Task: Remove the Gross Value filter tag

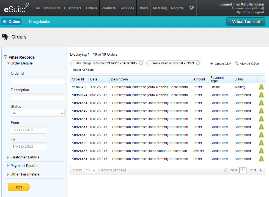Action: coord(198,63)
